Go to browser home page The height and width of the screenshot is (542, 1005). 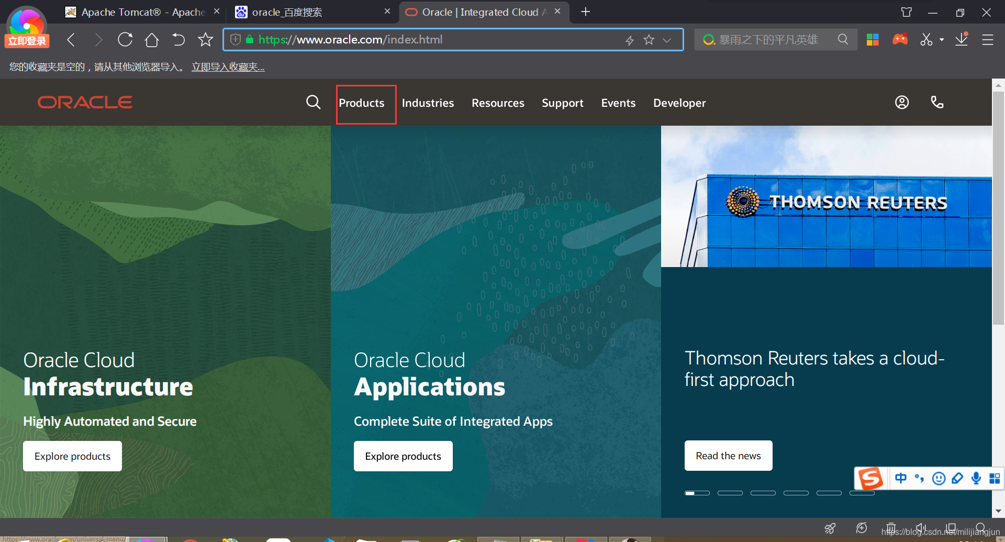[x=152, y=40]
